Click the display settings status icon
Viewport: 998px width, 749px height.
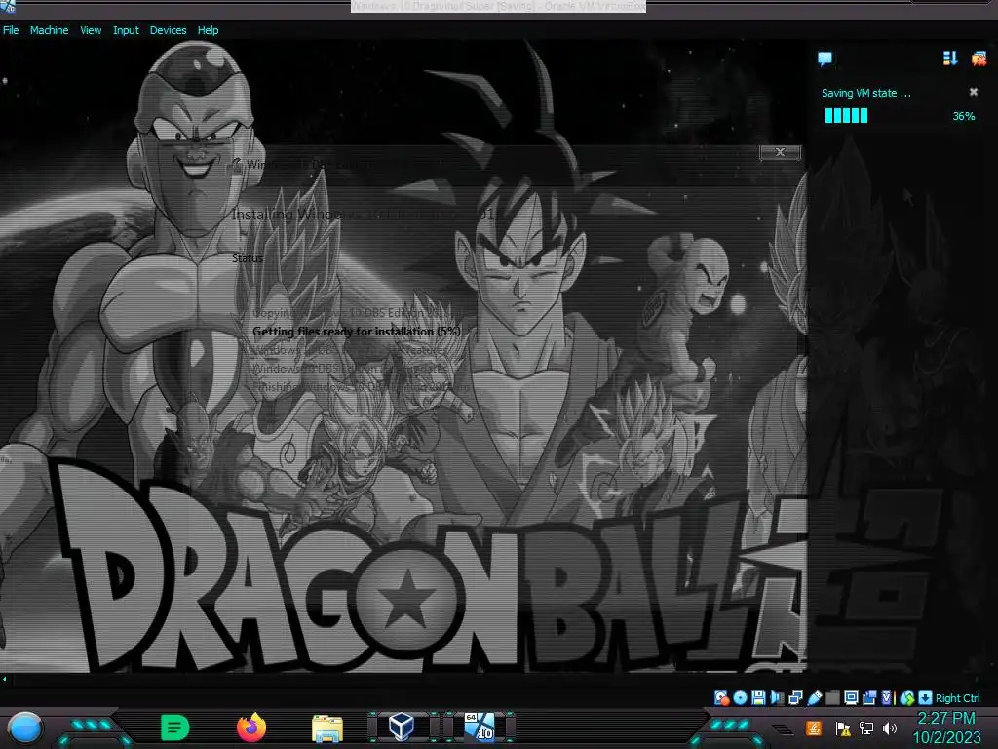[851, 698]
